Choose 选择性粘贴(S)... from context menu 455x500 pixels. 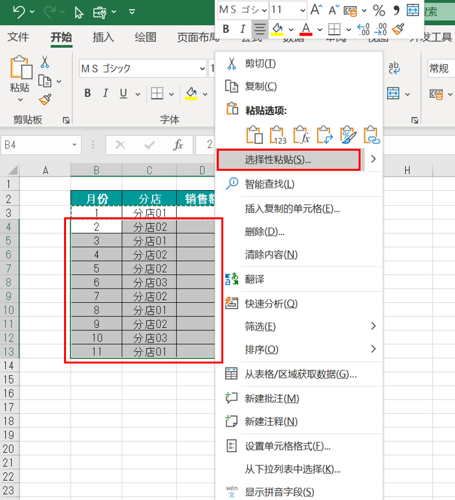click(289, 159)
